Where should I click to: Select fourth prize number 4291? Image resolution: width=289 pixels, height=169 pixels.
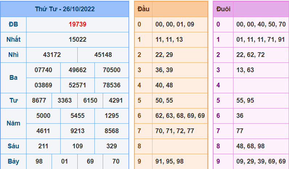116,100
